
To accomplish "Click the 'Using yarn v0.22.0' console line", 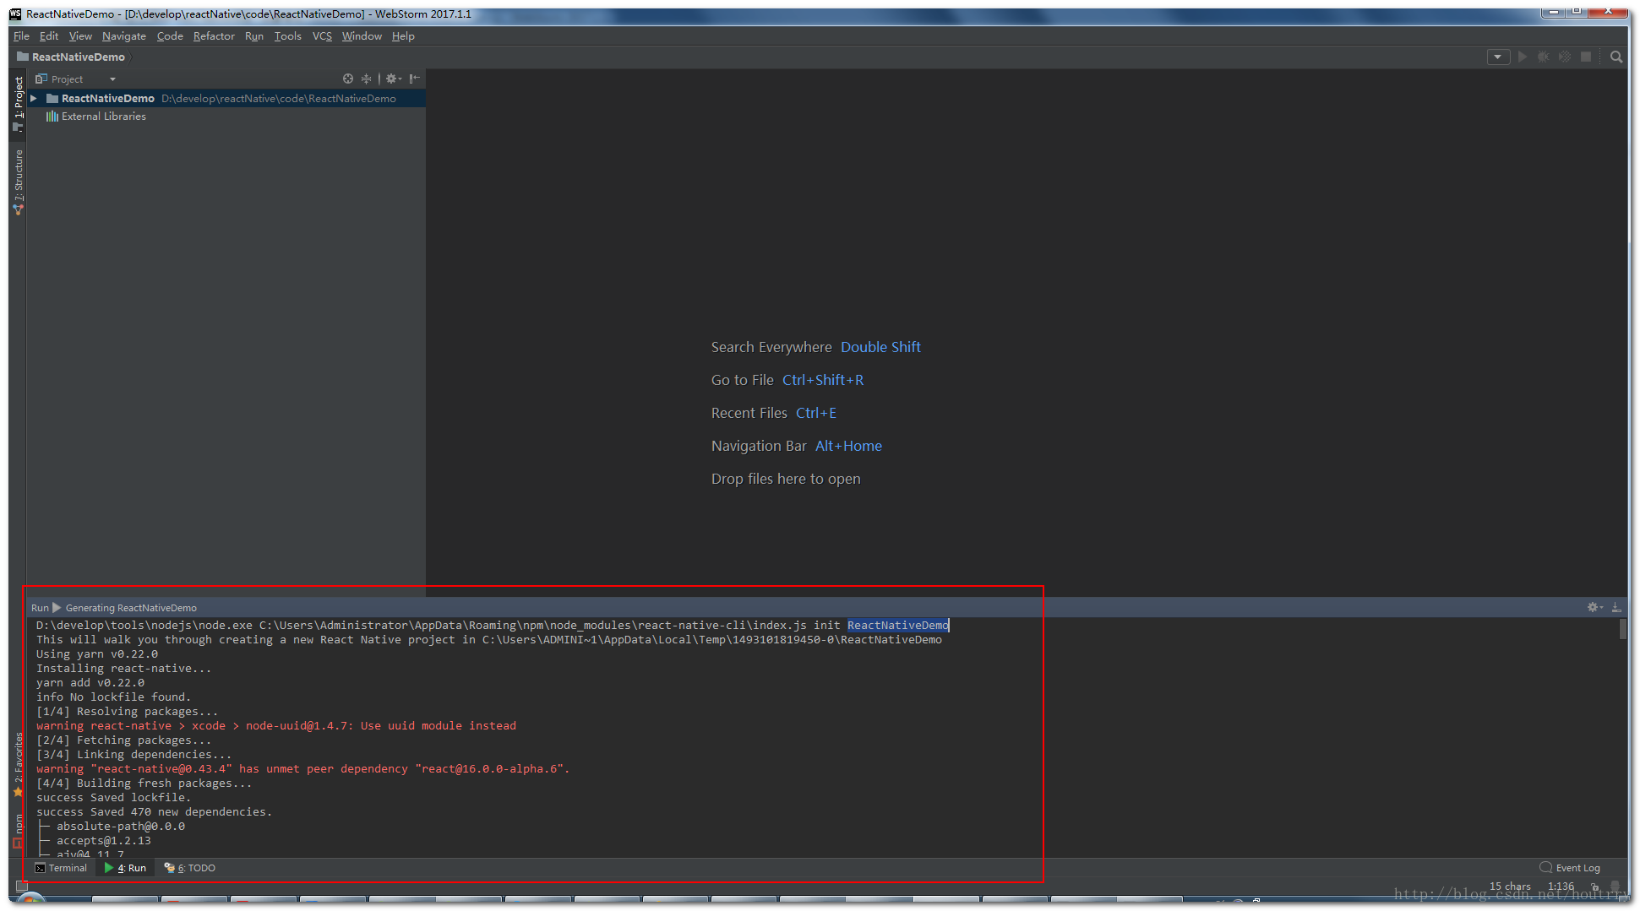I will [97, 654].
